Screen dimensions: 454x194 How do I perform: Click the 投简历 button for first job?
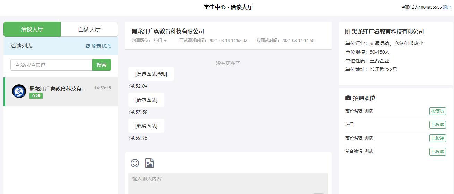click(x=437, y=111)
